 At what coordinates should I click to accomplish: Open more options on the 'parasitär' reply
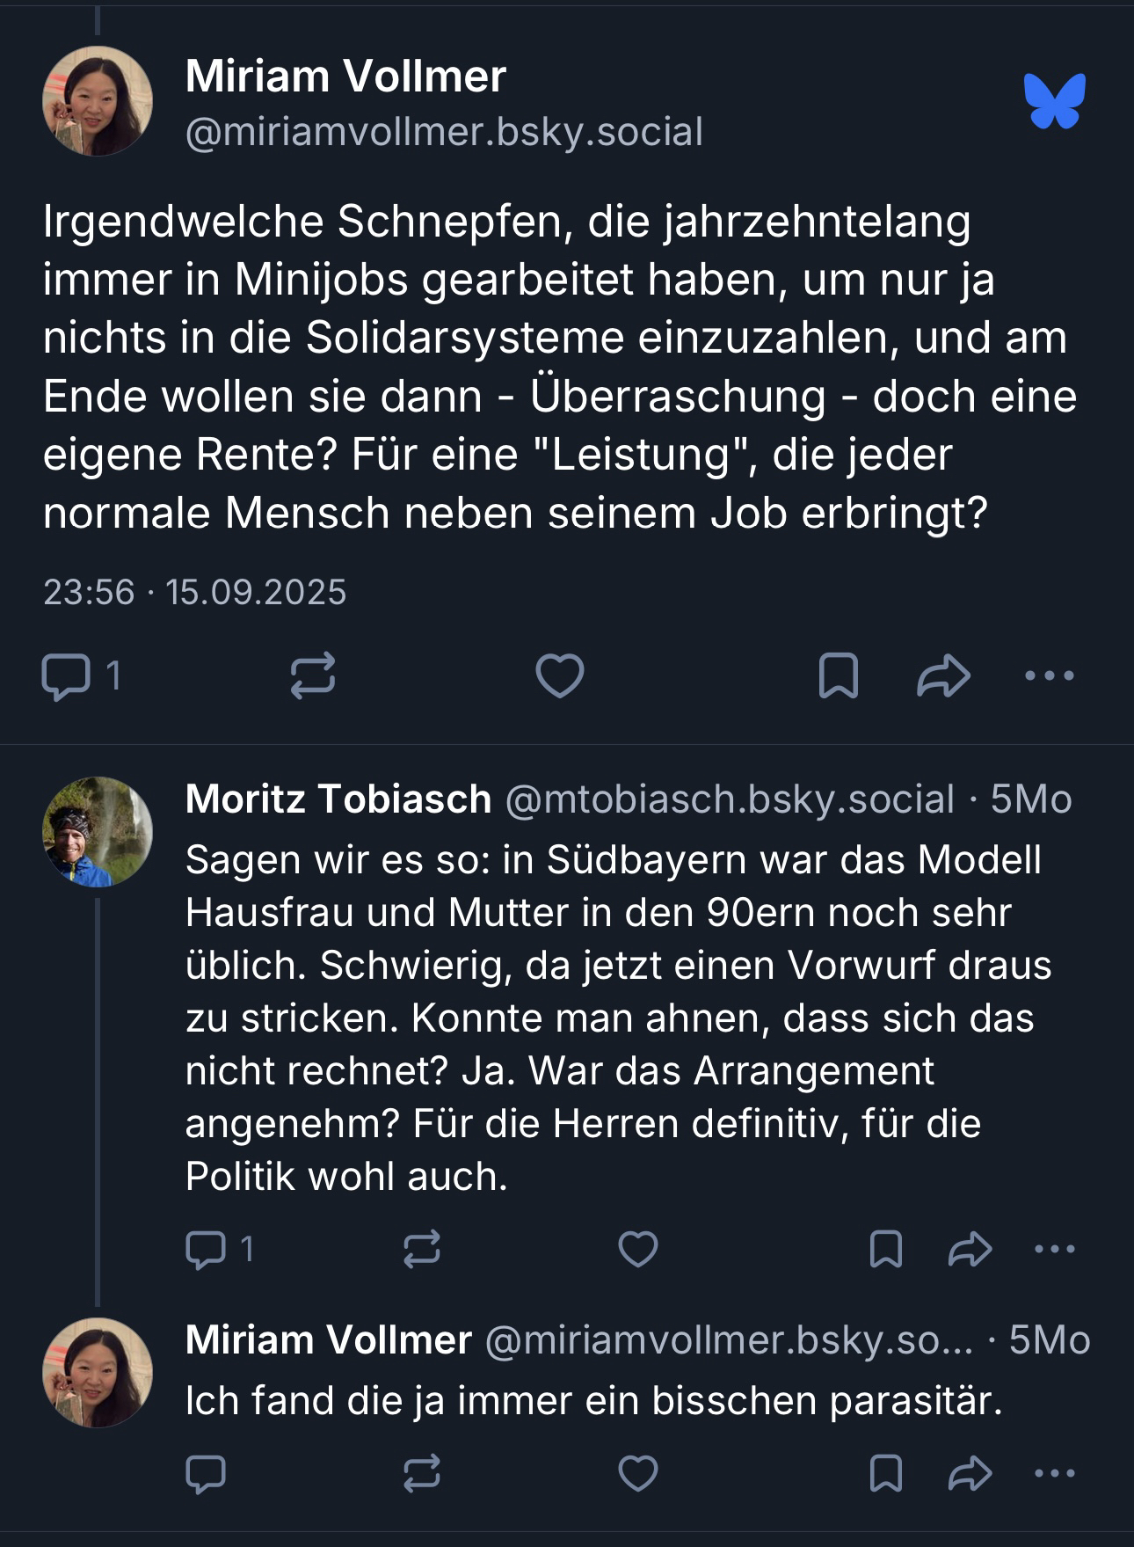click(x=1055, y=1473)
